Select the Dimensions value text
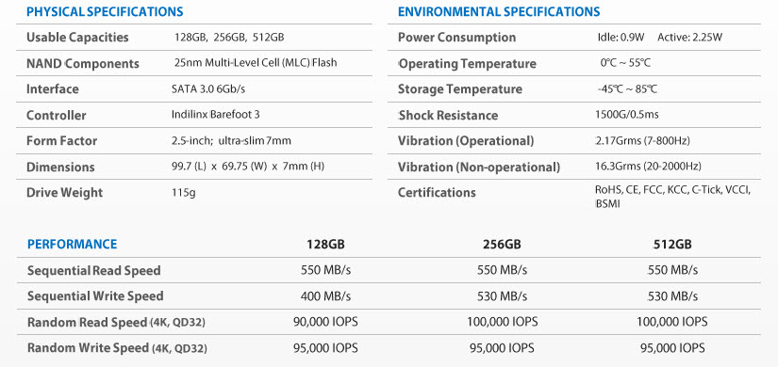 click(248, 167)
